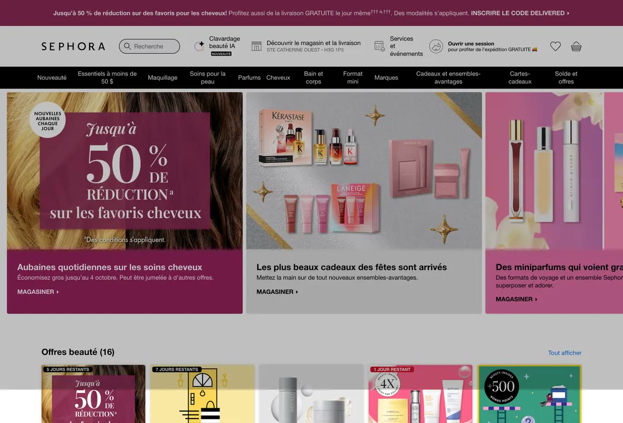The width and height of the screenshot is (623, 423).
Task: Click the Services et événements calendar icon
Action: point(379,46)
